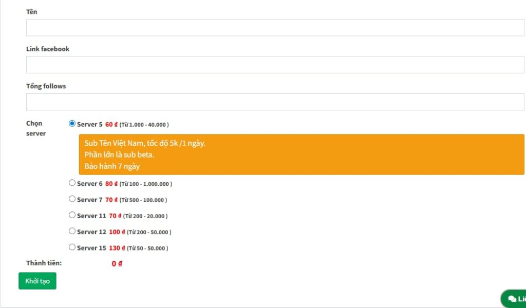Choose the Server 15 radio button

pos(72,247)
